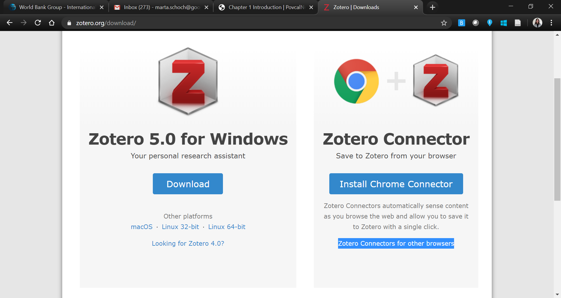This screenshot has height=298, width=561.
Task: Click the vertical scrollbar thumb
Action: (557, 139)
